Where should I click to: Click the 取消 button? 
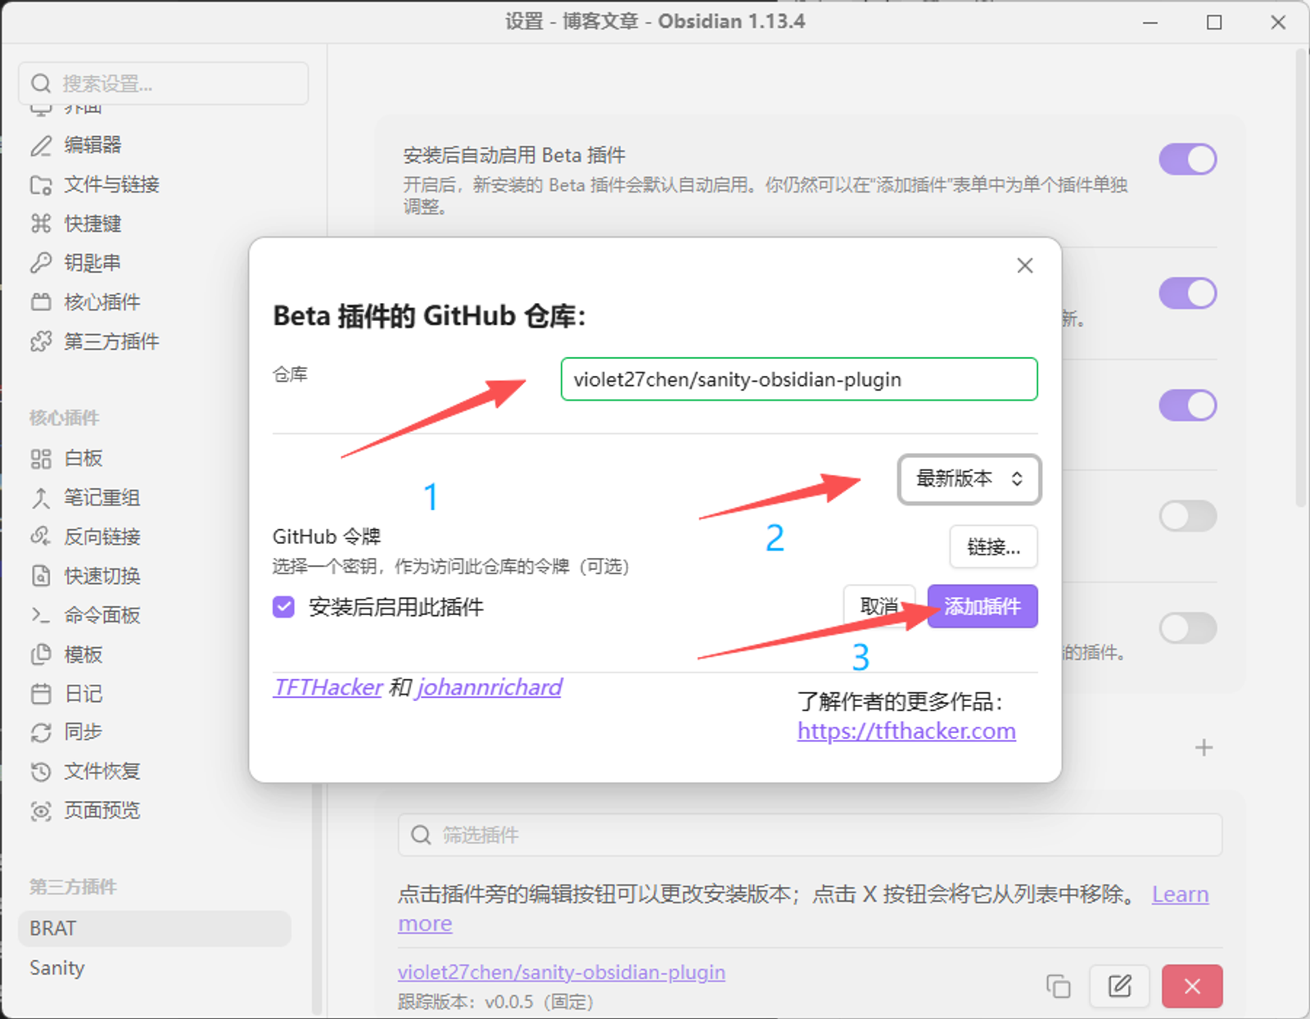coord(879,606)
